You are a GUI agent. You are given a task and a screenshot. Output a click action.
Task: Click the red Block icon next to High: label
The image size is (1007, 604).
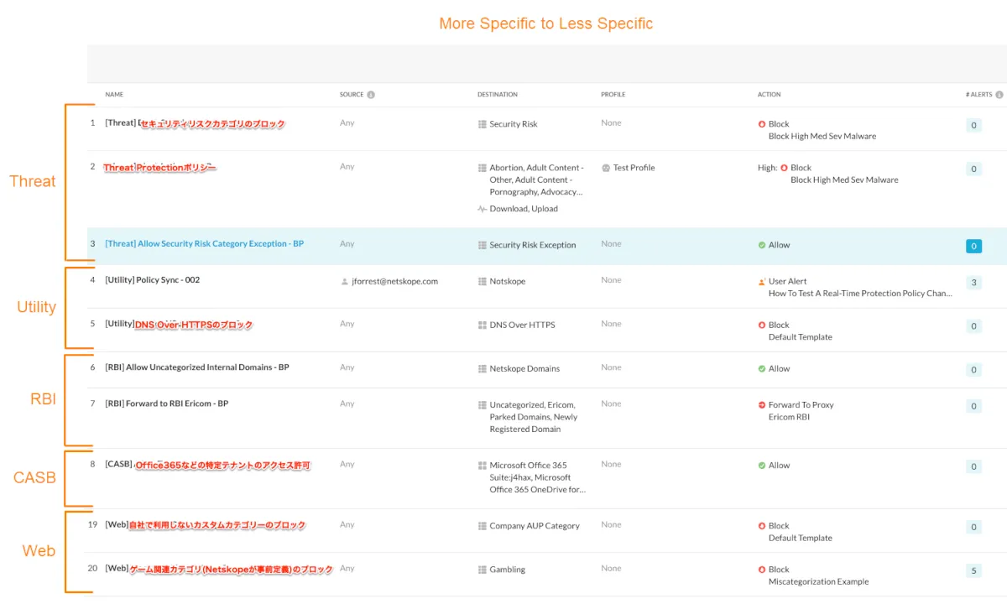pyautogui.click(x=784, y=168)
